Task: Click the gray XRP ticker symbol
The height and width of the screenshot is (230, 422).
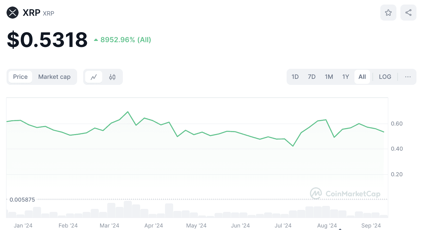Action: 48,13
